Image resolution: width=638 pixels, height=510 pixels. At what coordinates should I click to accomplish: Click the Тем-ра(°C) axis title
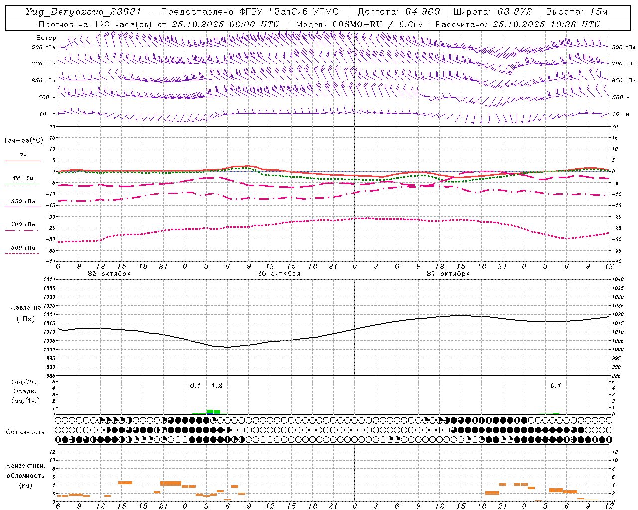point(23,141)
